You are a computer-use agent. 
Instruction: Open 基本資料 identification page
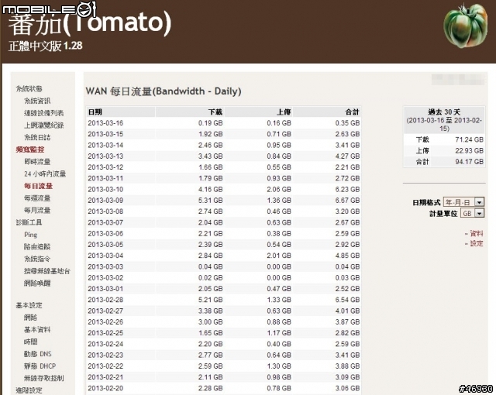click(37, 330)
